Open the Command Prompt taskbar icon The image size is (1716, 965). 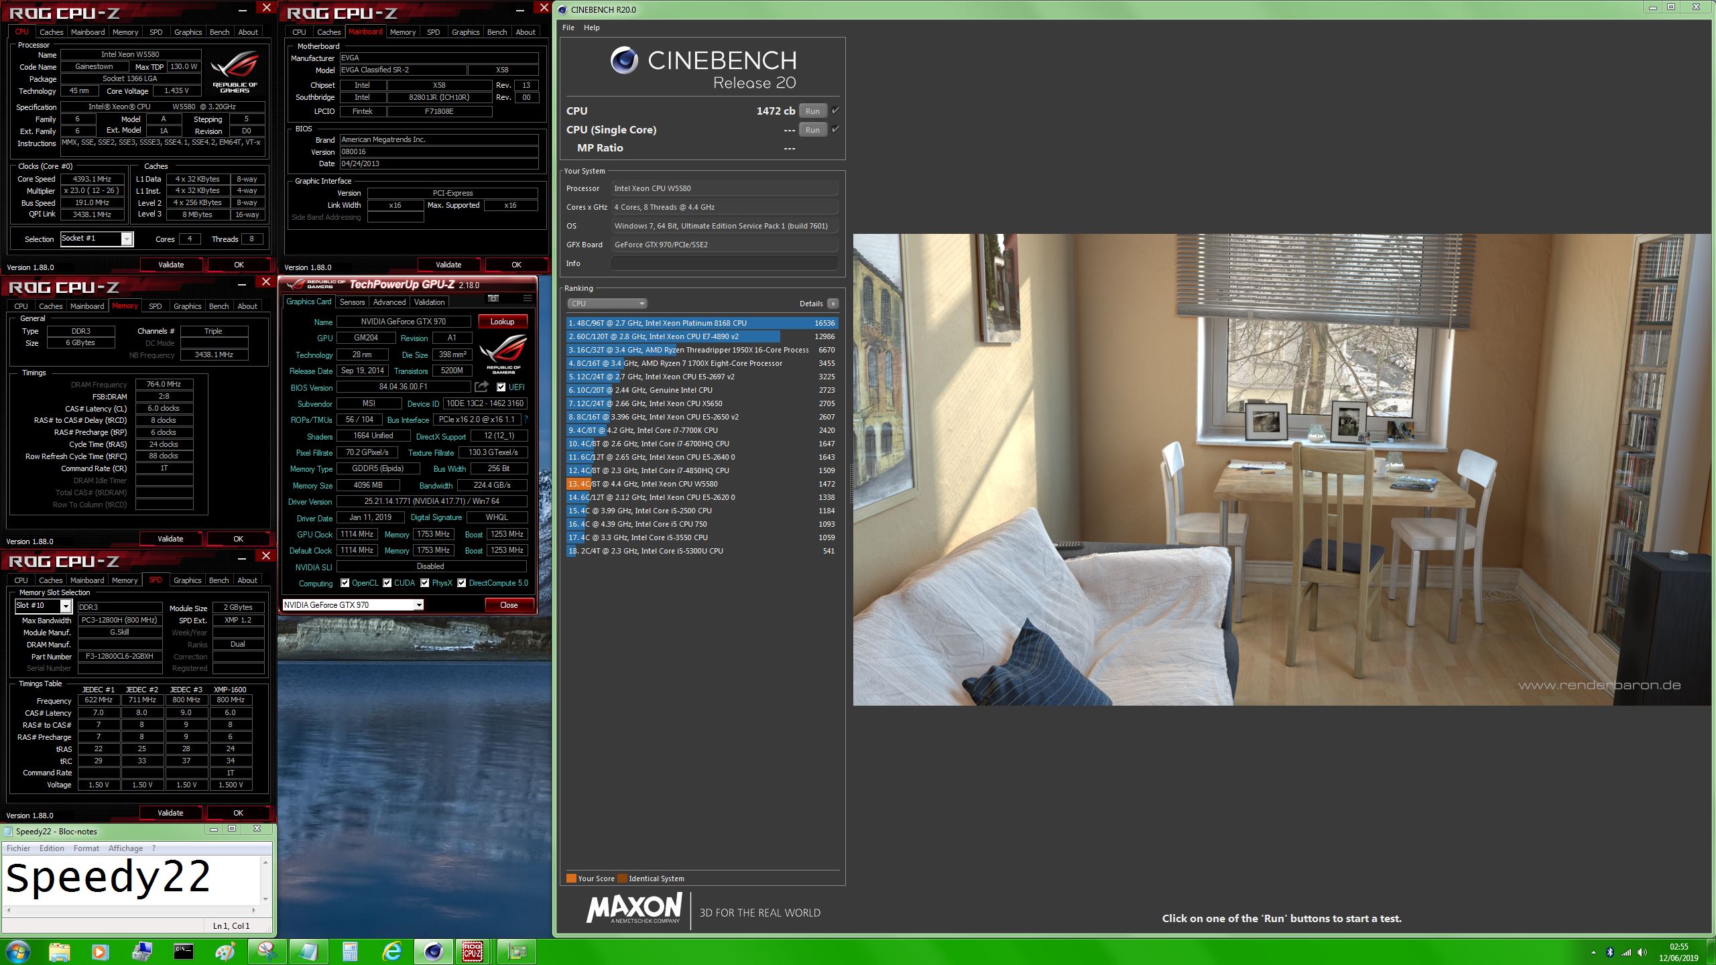coord(183,951)
